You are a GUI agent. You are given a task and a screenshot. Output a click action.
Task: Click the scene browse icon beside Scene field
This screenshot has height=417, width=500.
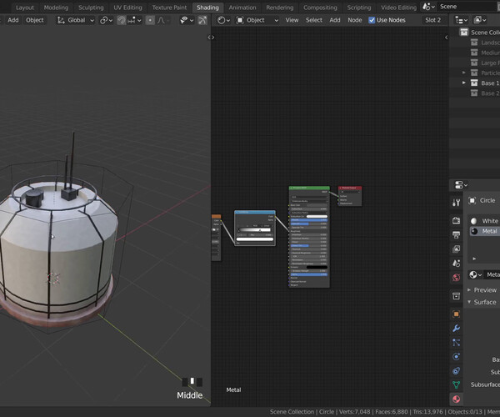tap(428, 7)
